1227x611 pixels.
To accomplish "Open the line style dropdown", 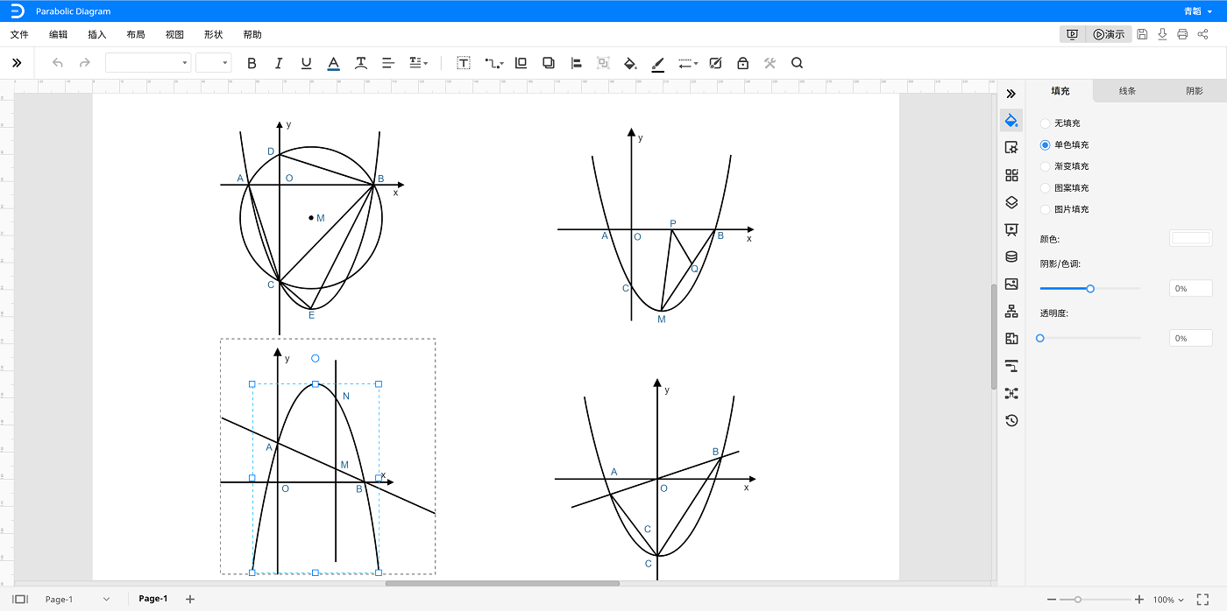I will tap(688, 63).
